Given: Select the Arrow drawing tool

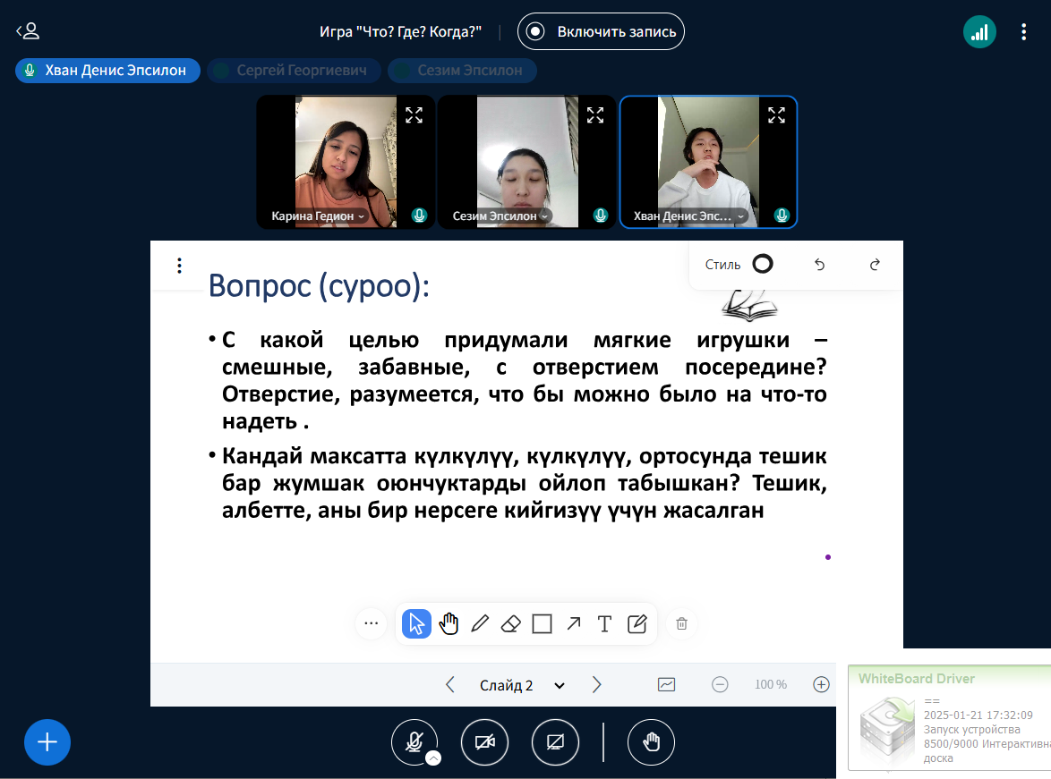Looking at the screenshot, I should pyautogui.click(x=573, y=624).
